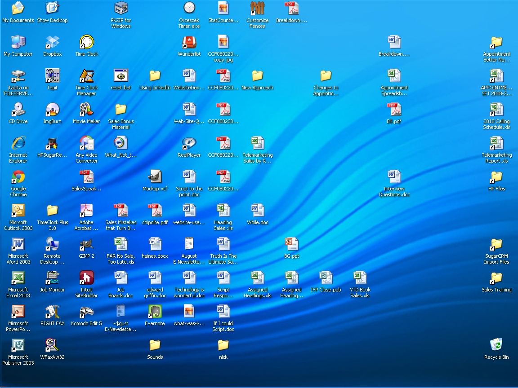This screenshot has width=518, height=388.
Task: Click the Mockup.xcf image file
Action: coord(155,177)
